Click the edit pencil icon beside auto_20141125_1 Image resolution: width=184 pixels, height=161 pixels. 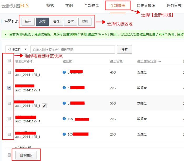(x=44, y=106)
